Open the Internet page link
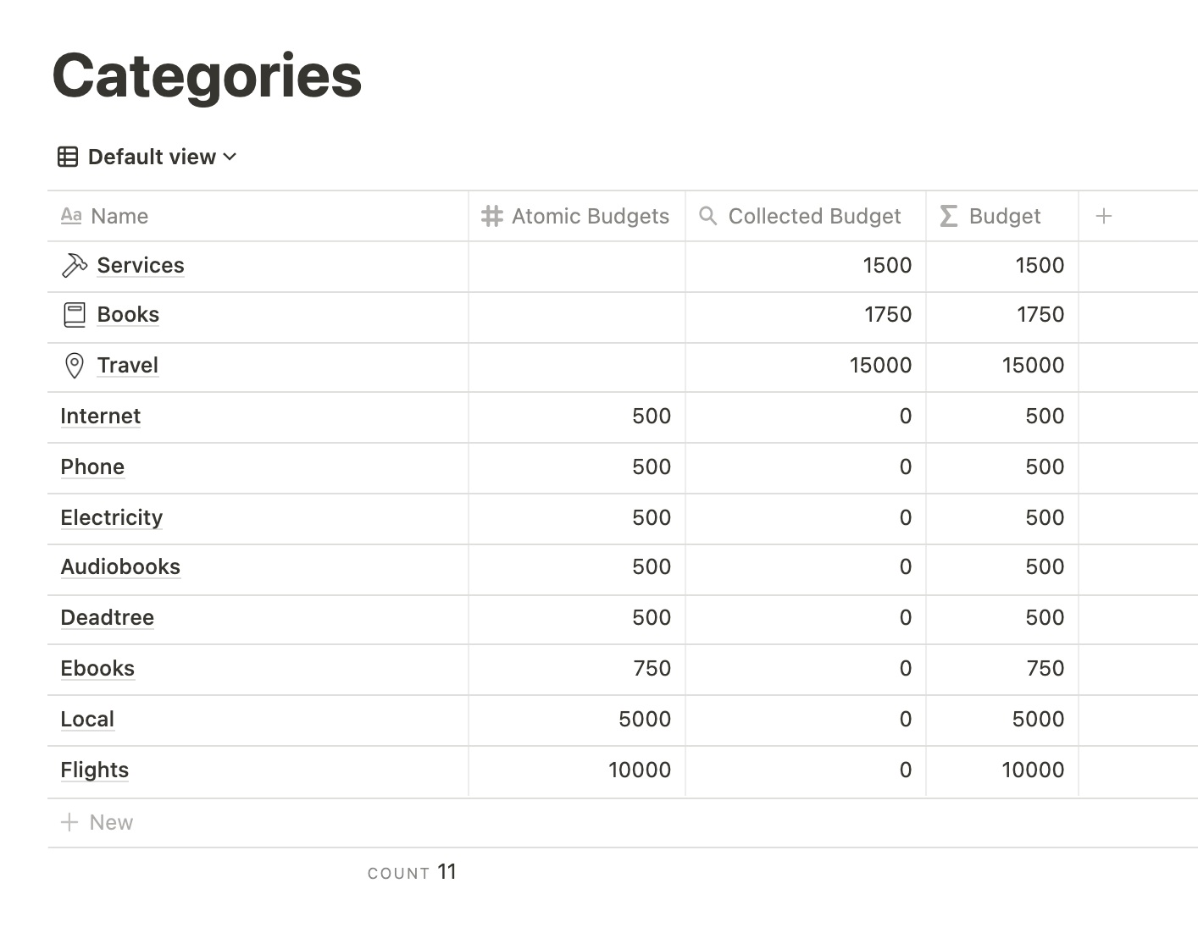 click(101, 417)
